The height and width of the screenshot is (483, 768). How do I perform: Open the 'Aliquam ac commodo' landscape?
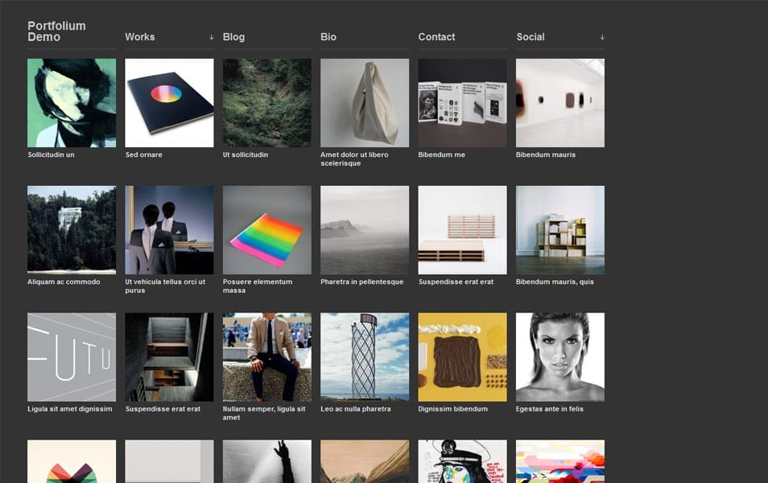point(71,229)
